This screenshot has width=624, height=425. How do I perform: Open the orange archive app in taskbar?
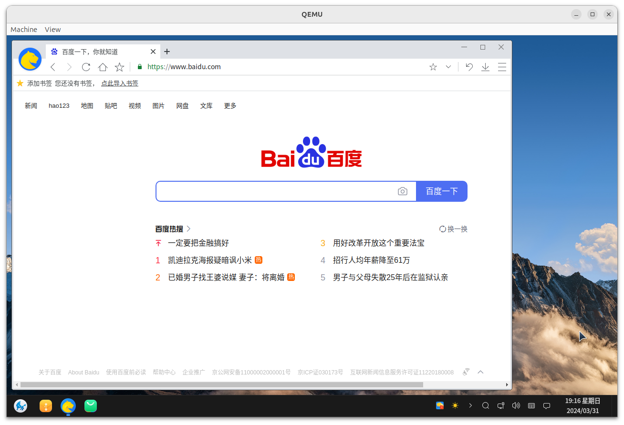click(x=46, y=406)
